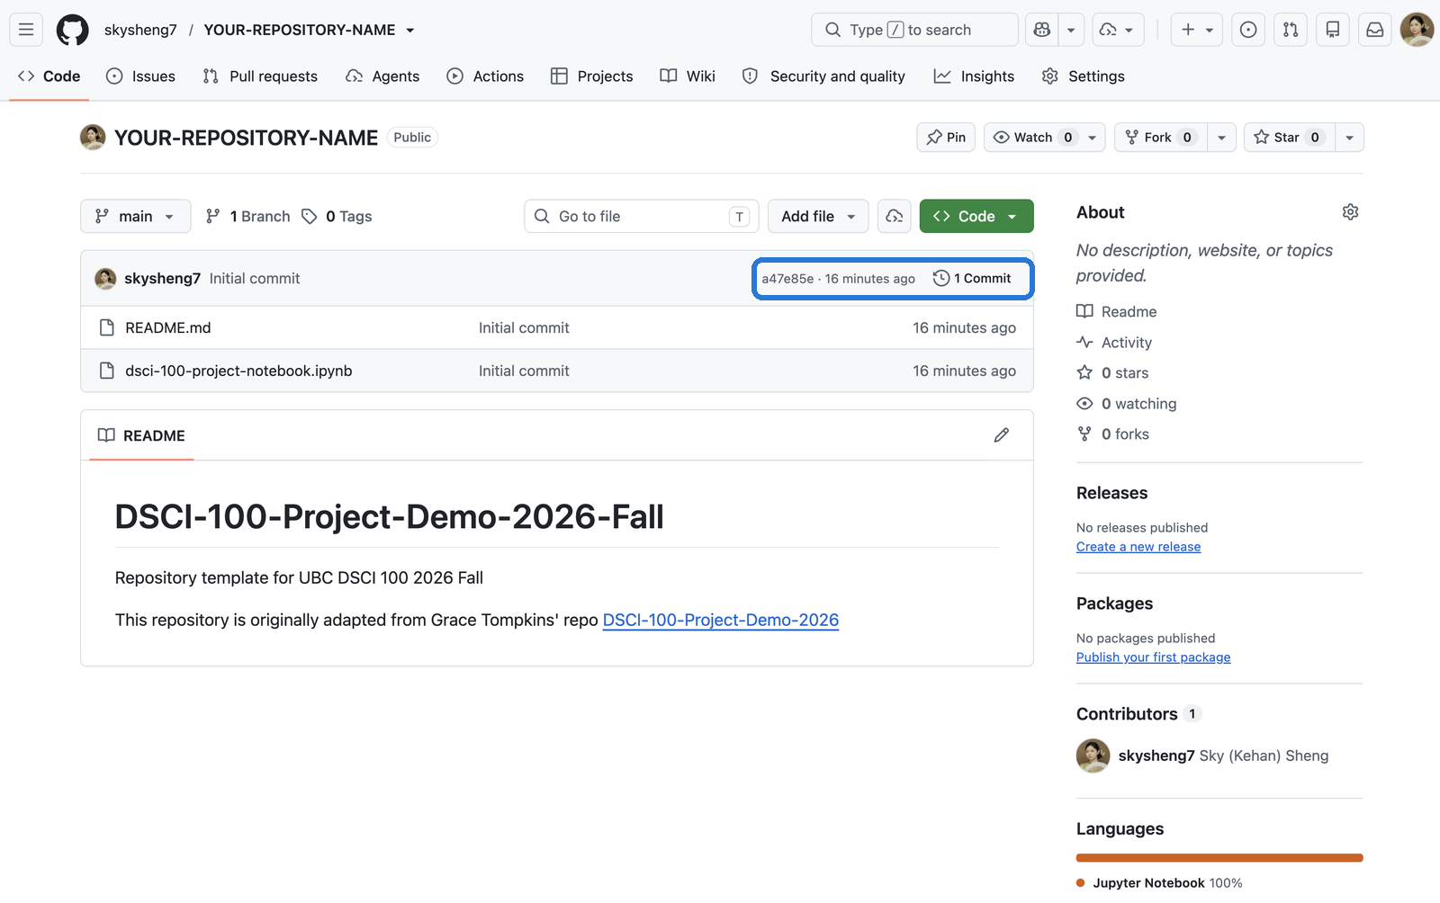The width and height of the screenshot is (1440, 903).
Task: Open repositories icon in top header
Action: point(1333,30)
